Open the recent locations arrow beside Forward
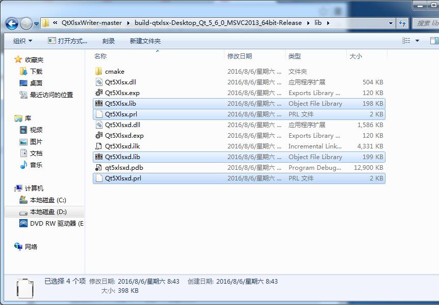Image resolution: width=439 pixels, height=305 pixels. (x=36, y=24)
